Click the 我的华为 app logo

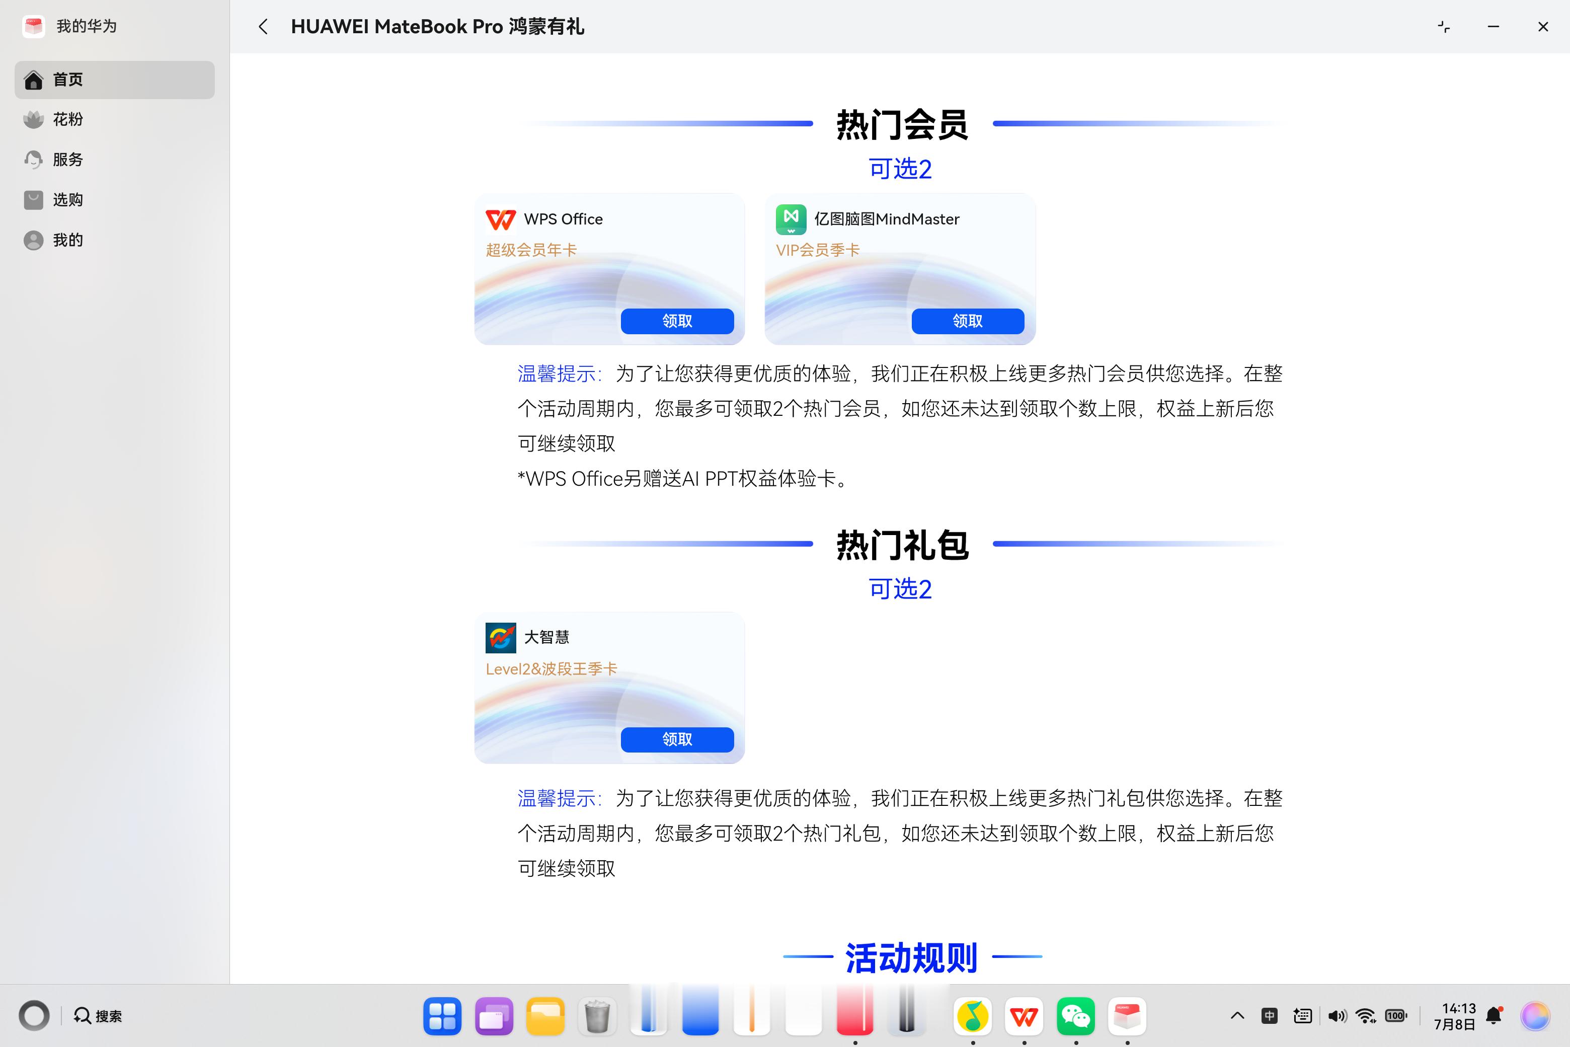click(33, 26)
